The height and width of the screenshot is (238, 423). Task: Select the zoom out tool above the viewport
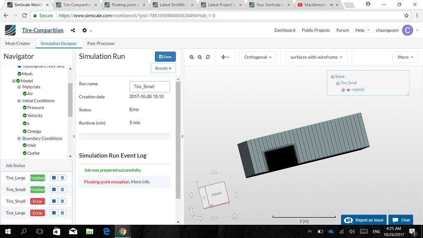pyautogui.click(x=200, y=57)
